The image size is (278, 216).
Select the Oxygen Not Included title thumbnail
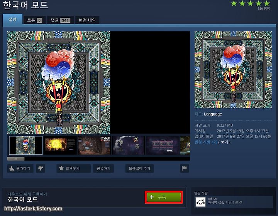pos(94,145)
